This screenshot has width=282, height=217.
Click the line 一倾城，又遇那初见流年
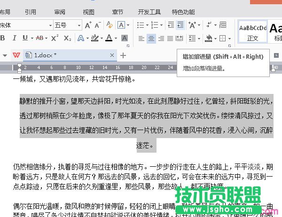click(x=74, y=79)
